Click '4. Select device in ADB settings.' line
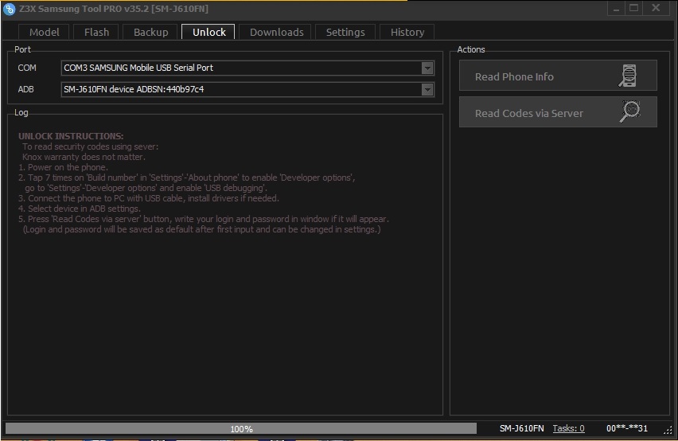This screenshot has height=441, width=678. [79, 209]
